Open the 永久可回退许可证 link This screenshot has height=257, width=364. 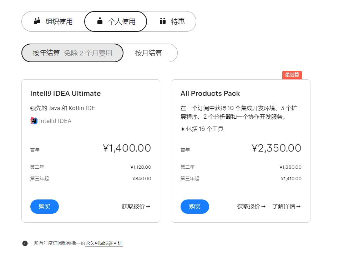104,243
